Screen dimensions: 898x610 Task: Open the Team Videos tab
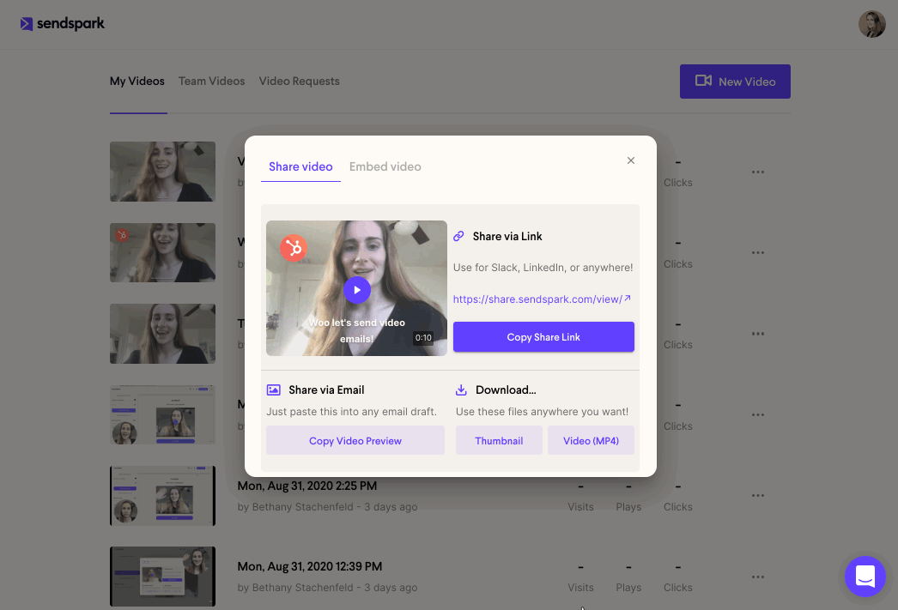point(211,82)
